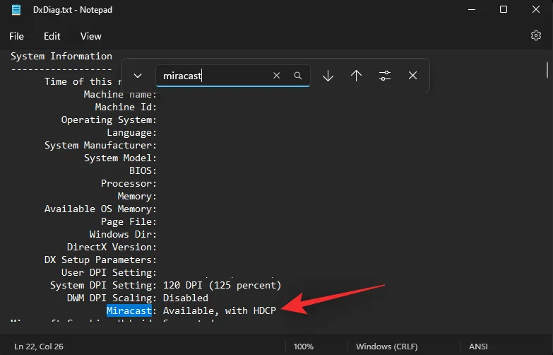553x355 pixels.
Task: Maximize the Notepad window
Action: (x=504, y=9)
